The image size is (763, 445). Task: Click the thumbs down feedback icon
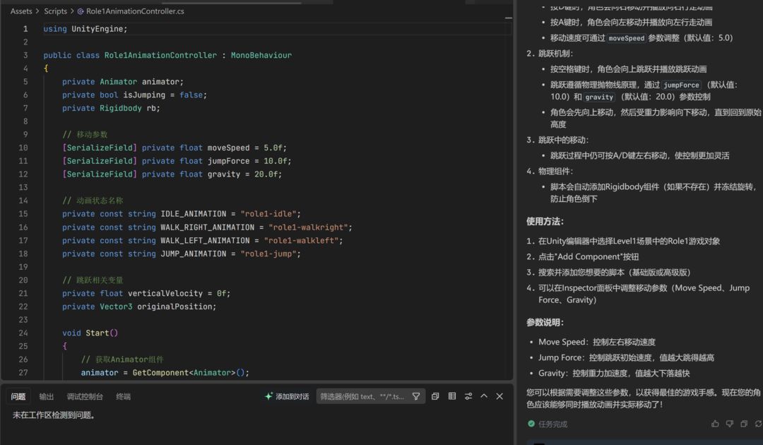[x=729, y=424]
